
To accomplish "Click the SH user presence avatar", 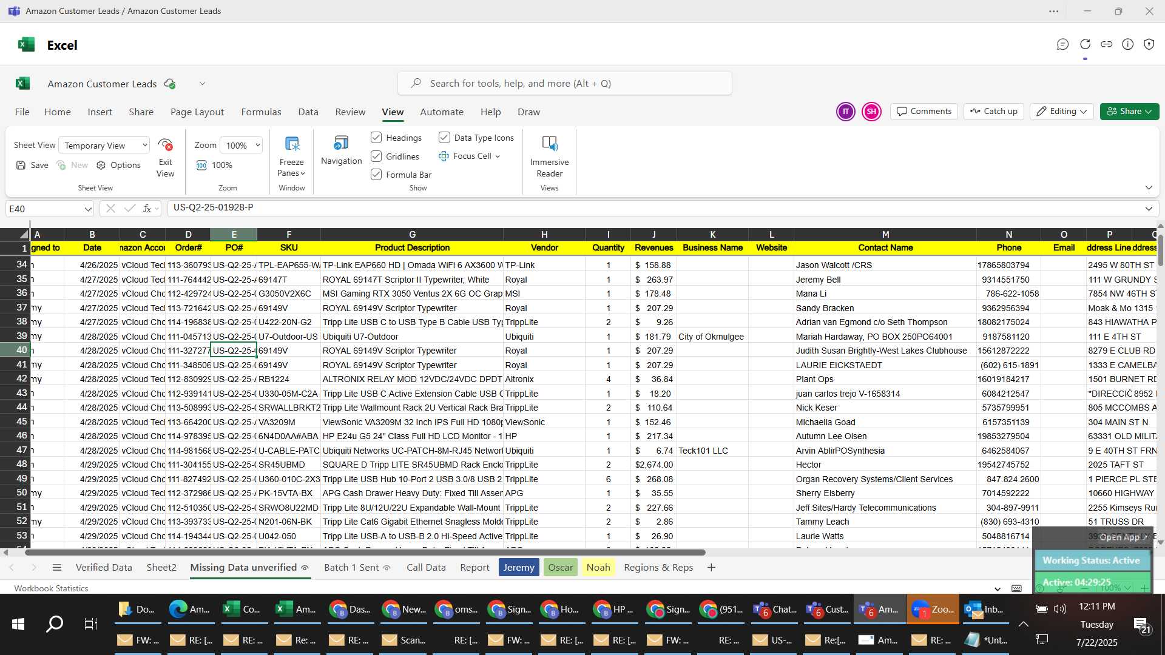I will (872, 112).
